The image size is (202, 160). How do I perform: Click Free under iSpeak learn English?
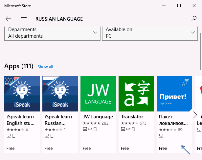[x=11, y=149]
